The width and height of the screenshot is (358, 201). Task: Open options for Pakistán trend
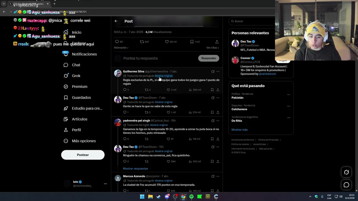[x=289, y=94]
